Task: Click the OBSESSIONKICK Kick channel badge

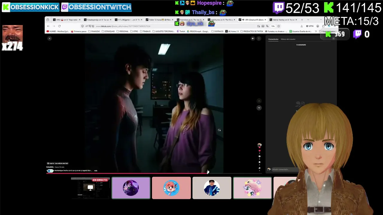Action: point(31,7)
